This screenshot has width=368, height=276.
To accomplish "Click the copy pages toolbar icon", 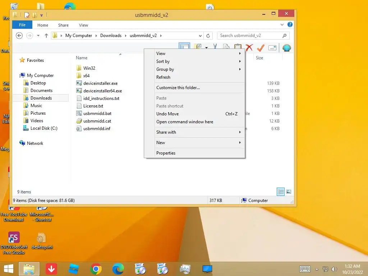I will click(x=226, y=46).
